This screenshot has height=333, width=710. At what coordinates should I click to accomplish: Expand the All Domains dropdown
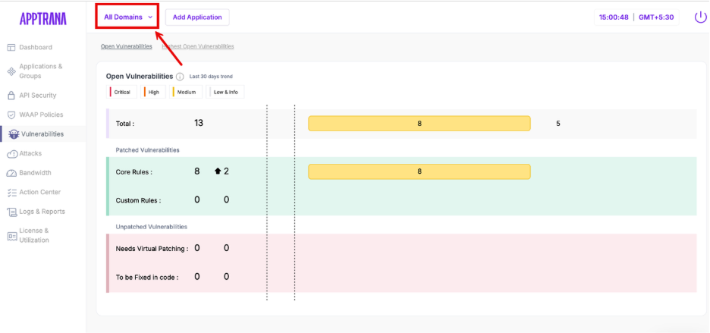pyautogui.click(x=127, y=17)
